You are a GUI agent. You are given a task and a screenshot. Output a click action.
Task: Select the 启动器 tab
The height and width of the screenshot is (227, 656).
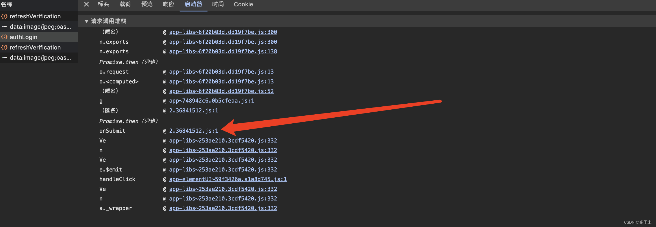coord(193,4)
